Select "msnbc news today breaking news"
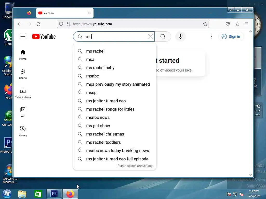 (115, 151)
